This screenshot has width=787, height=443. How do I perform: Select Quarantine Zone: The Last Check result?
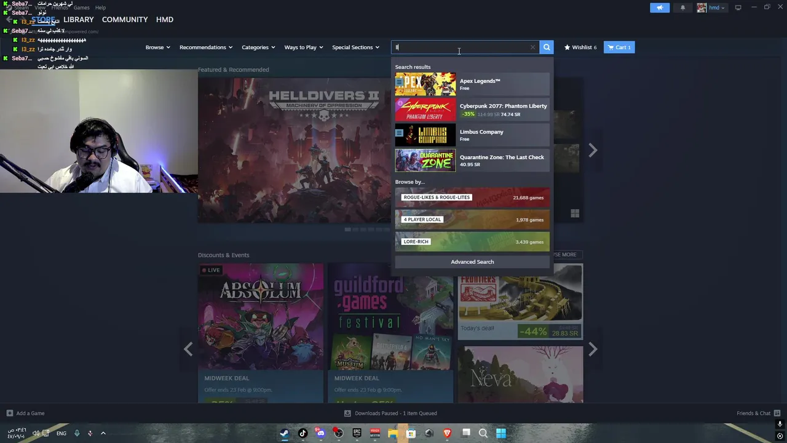click(472, 161)
